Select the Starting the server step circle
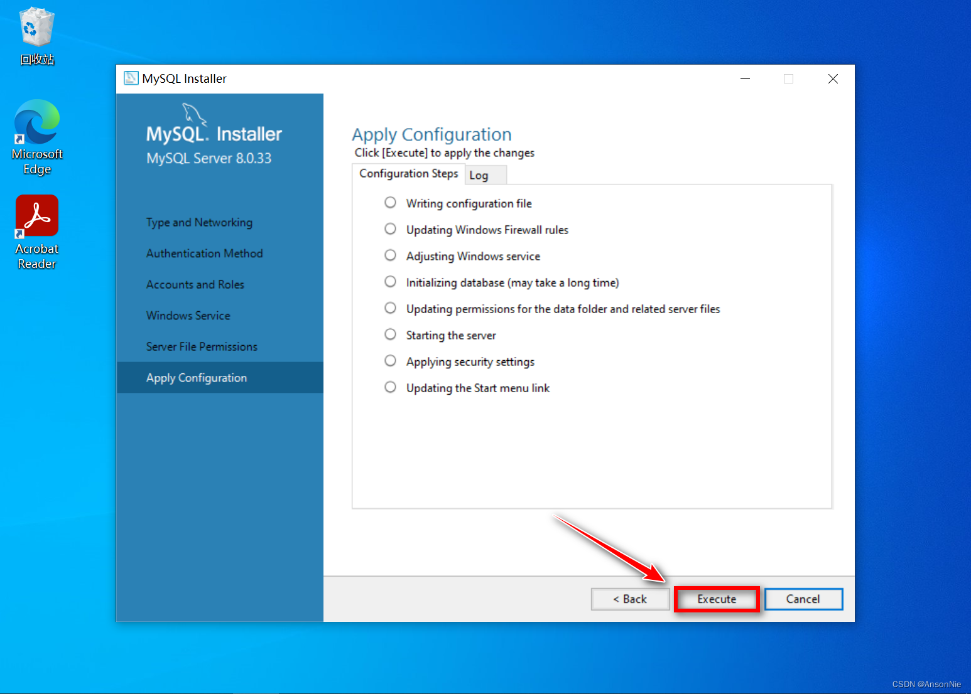Viewport: 971px width, 694px height. point(390,334)
